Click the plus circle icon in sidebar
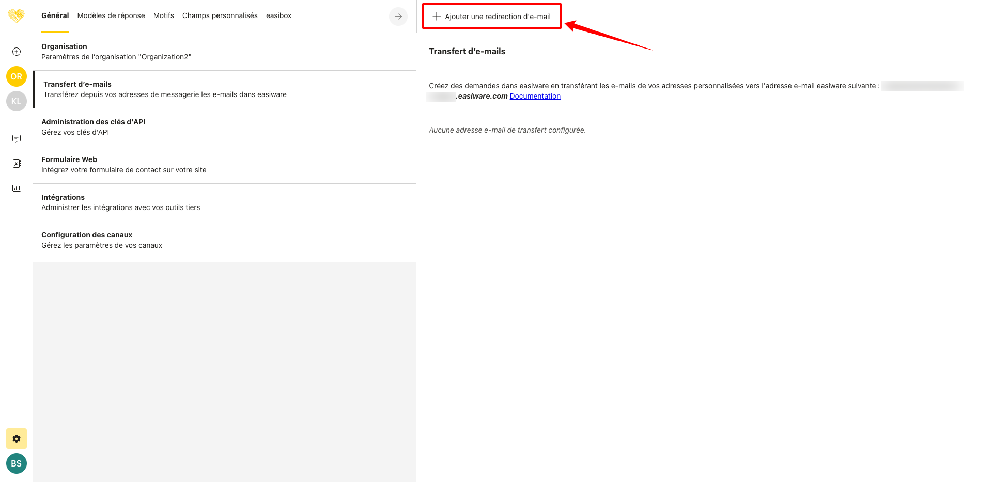Viewport: 992px width, 482px height. [x=17, y=52]
